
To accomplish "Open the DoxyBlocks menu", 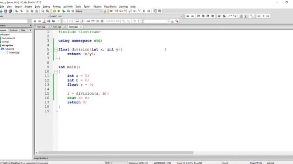I will 110,7.
